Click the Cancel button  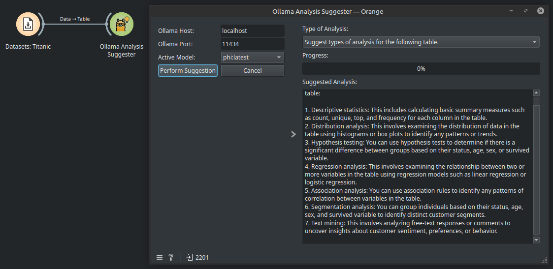point(253,70)
